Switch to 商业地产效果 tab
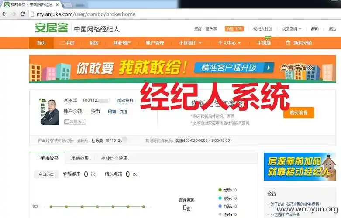This screenshot has width=341, height=218. click(x=114, y=158)
